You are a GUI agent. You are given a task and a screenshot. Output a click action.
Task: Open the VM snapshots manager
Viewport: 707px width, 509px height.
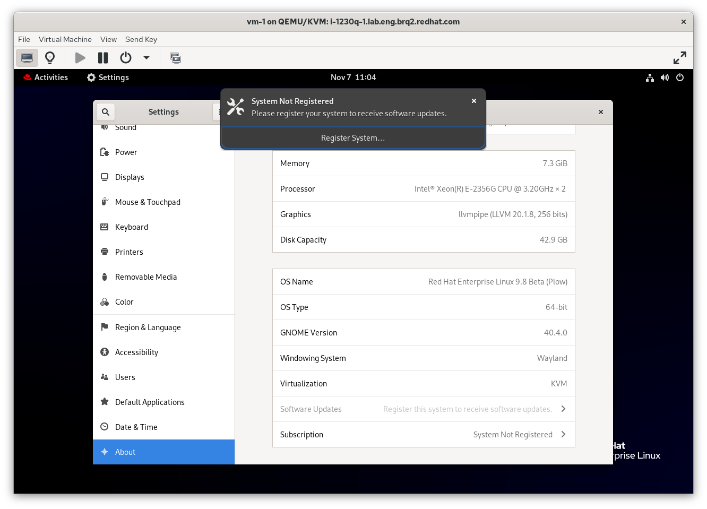point(175,58)
